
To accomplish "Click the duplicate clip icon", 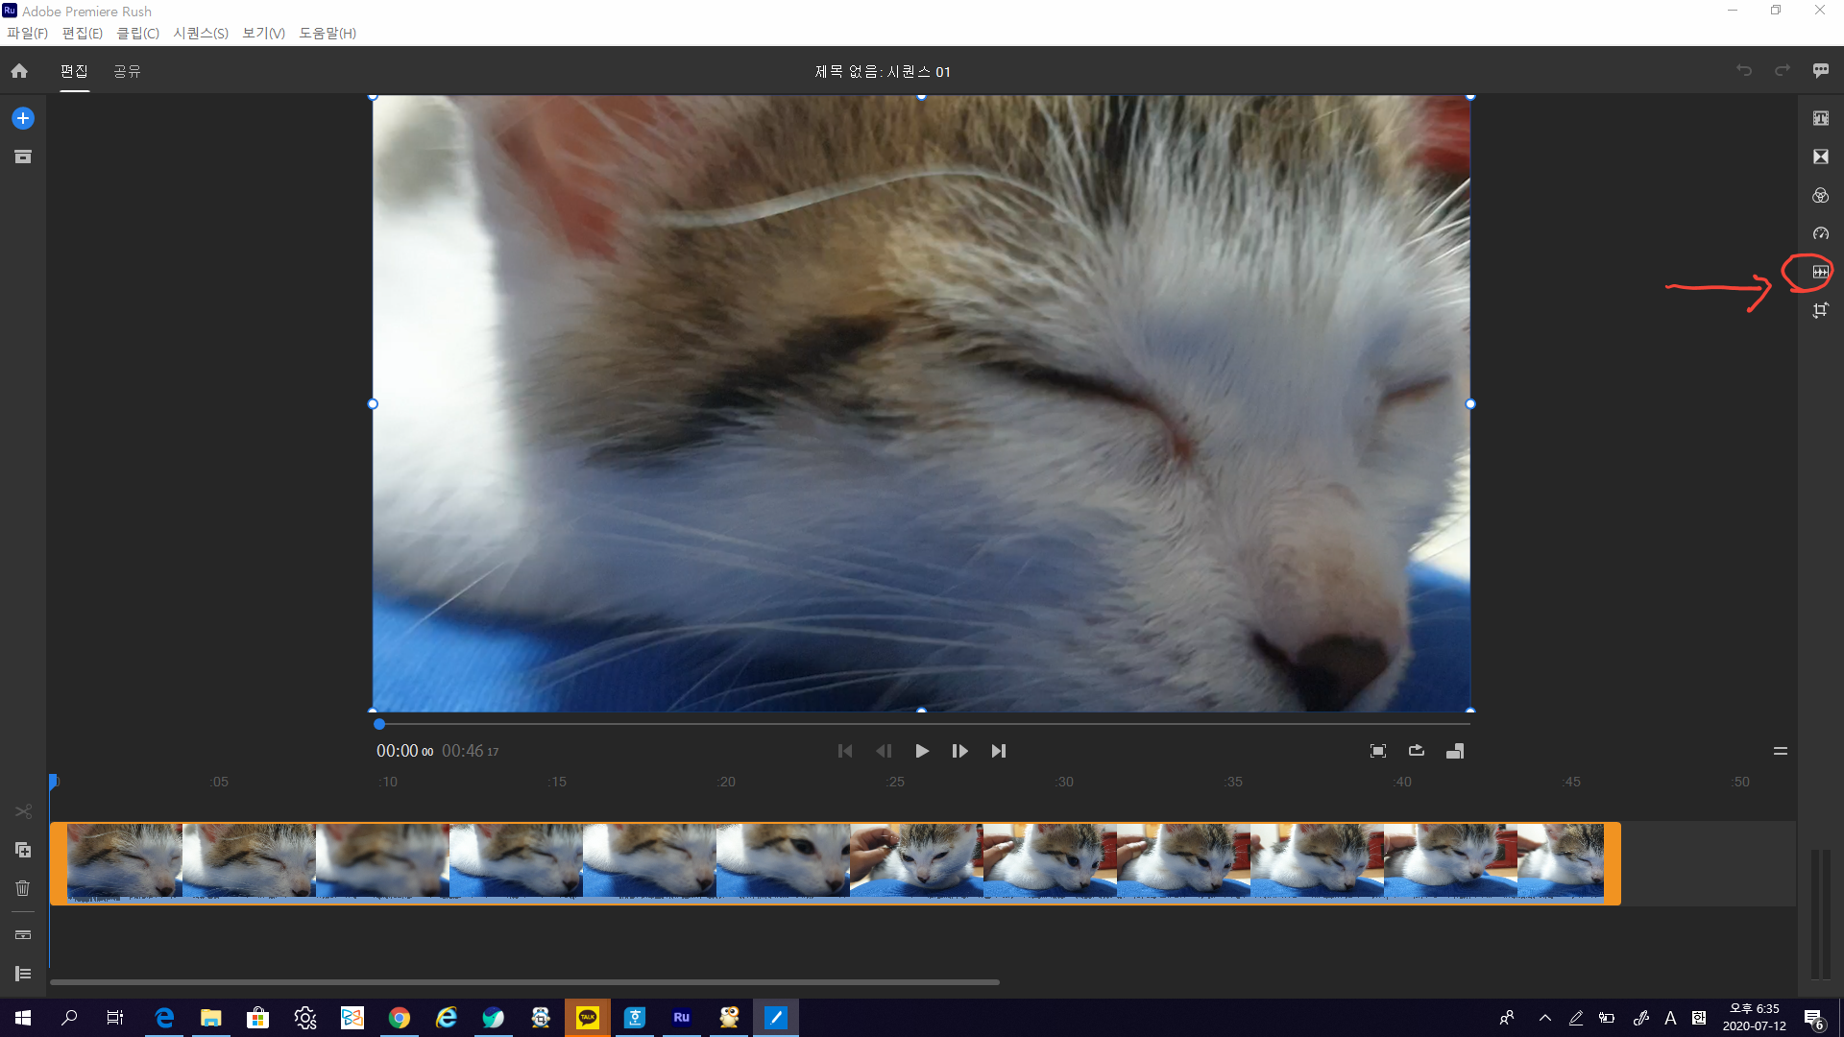I will [23, 850].
